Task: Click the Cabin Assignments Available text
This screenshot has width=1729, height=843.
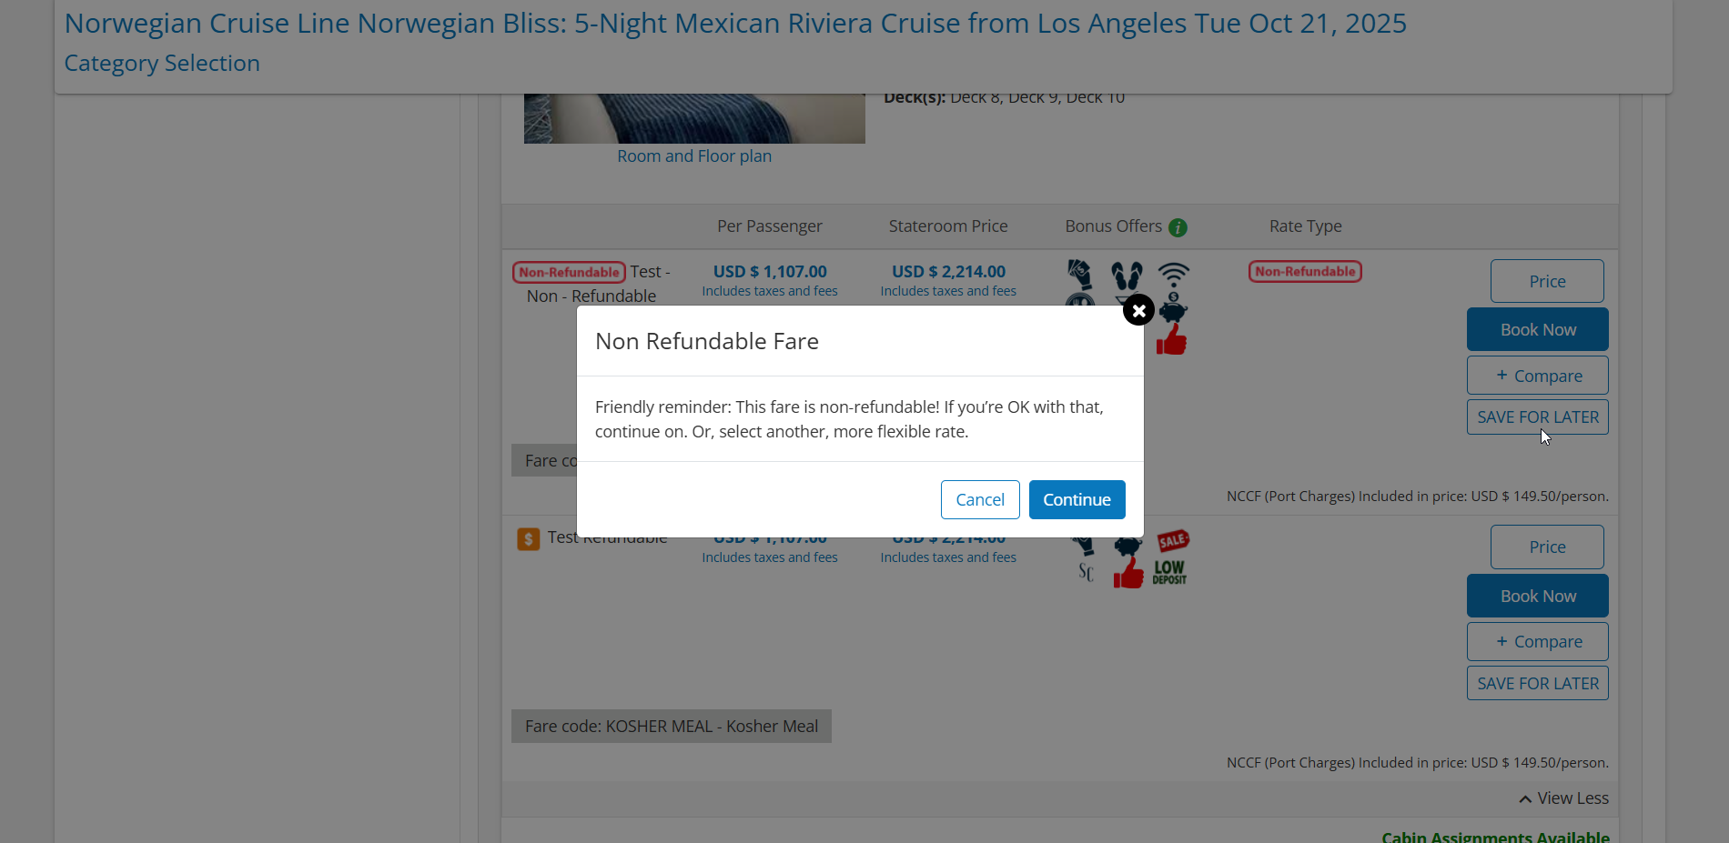Action: [1495, 836]
